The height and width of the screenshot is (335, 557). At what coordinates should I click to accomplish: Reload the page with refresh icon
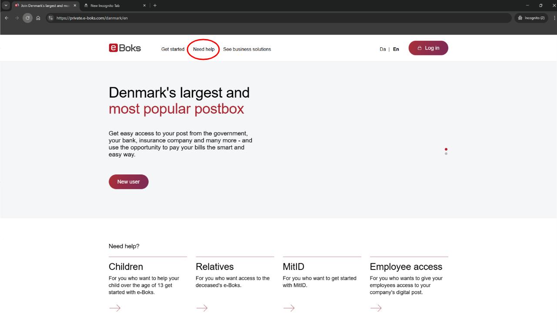[27, 18]
